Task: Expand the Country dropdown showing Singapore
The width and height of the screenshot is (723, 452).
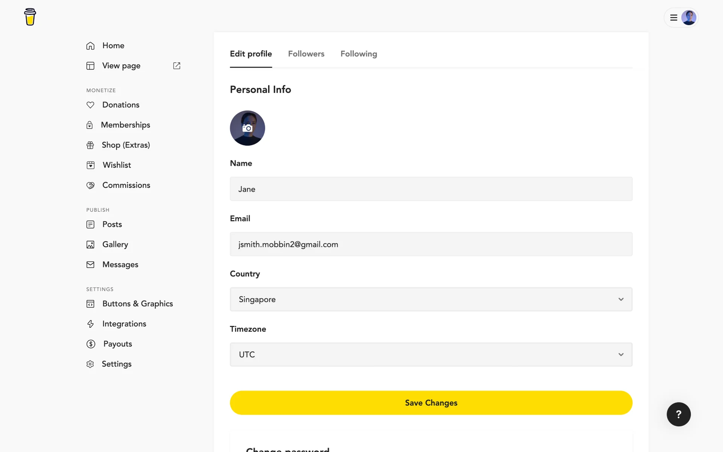Action: tap(431, 299)
